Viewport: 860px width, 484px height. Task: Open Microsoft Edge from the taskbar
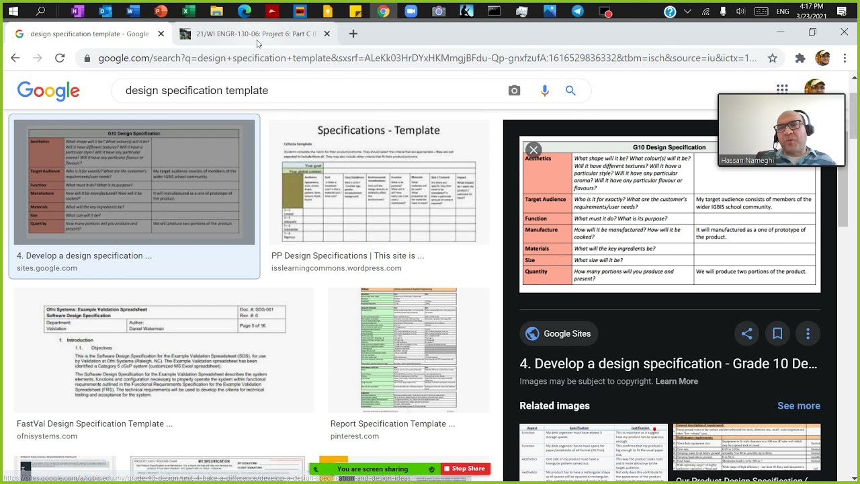click(245, 11)
